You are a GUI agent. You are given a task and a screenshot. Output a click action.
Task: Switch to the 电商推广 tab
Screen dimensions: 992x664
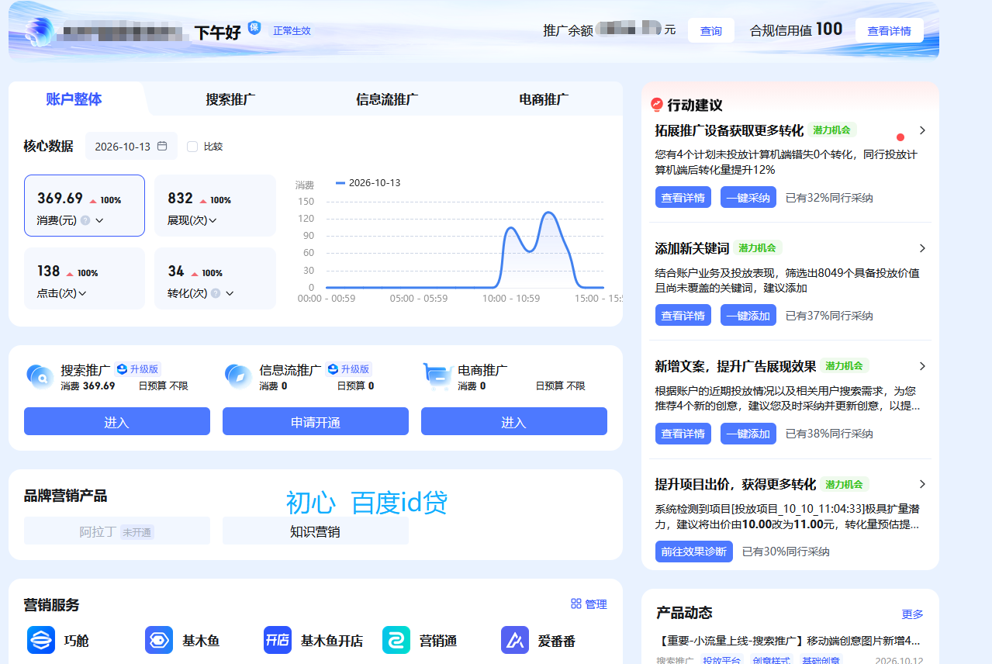pos(544,99)
